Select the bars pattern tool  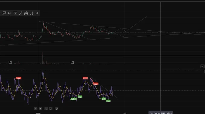point(10,13)
